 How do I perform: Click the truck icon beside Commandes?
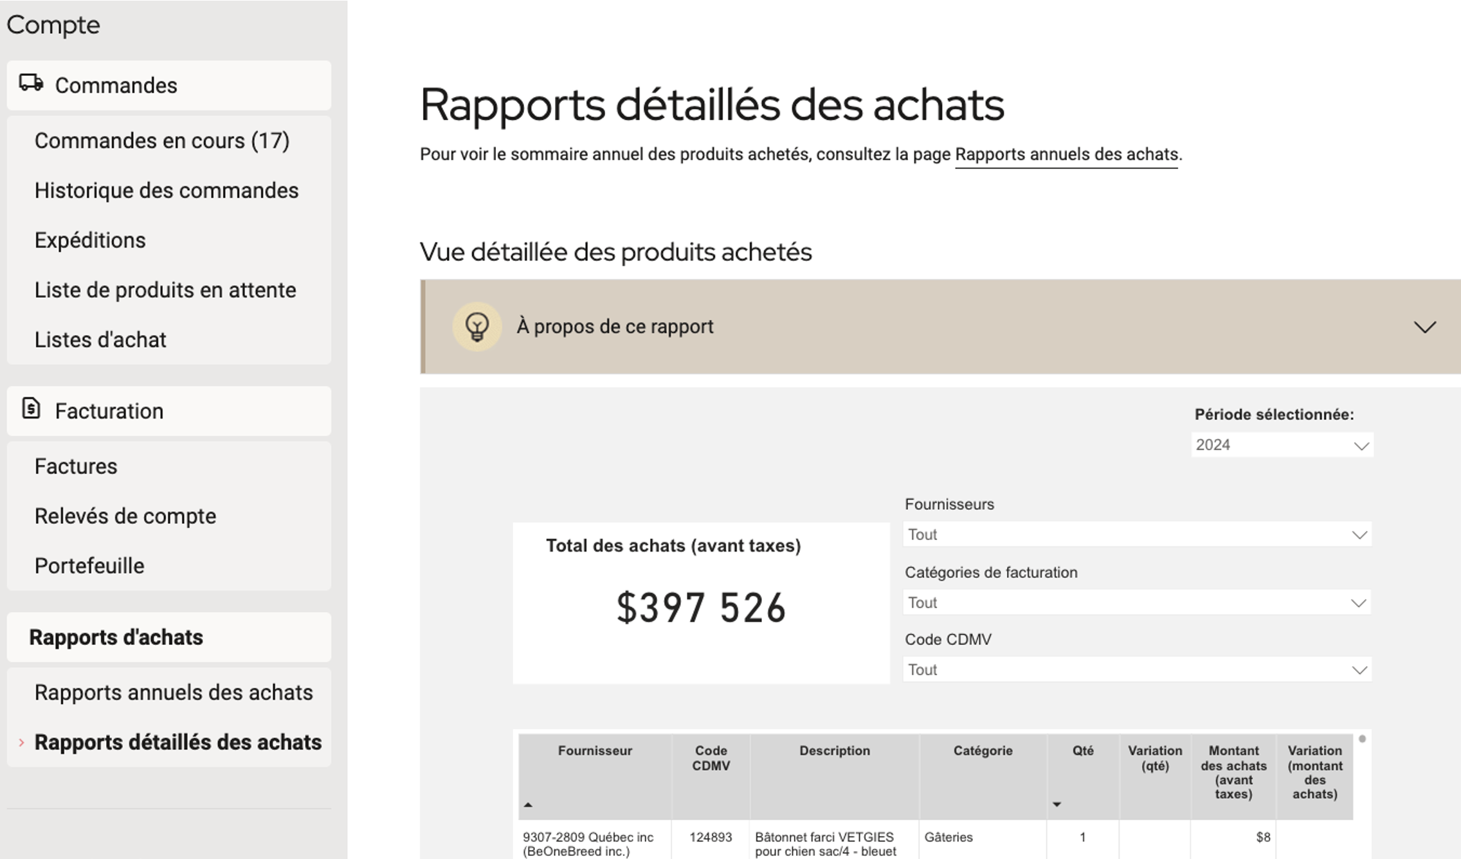[31, 84]
